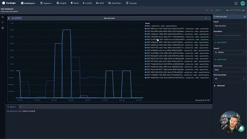The height and width of the screenshot is (139, 247).
Task: Click the METRICS source badge
Action: tap(17, 18)
